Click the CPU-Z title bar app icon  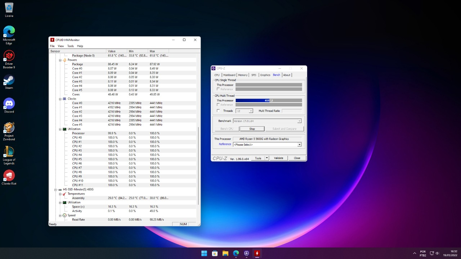click(214, 68)
